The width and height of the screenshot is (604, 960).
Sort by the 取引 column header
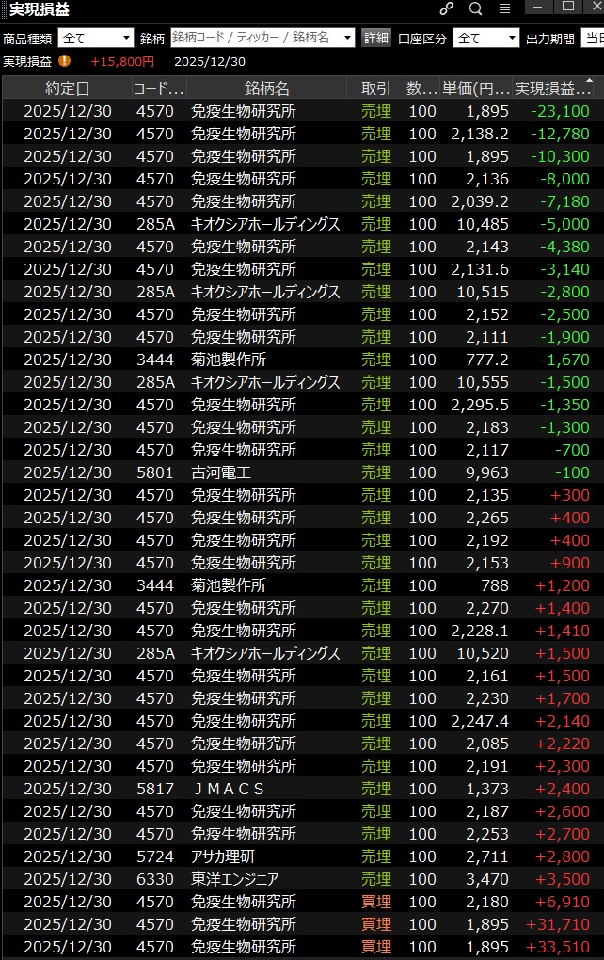pos(375,88)
